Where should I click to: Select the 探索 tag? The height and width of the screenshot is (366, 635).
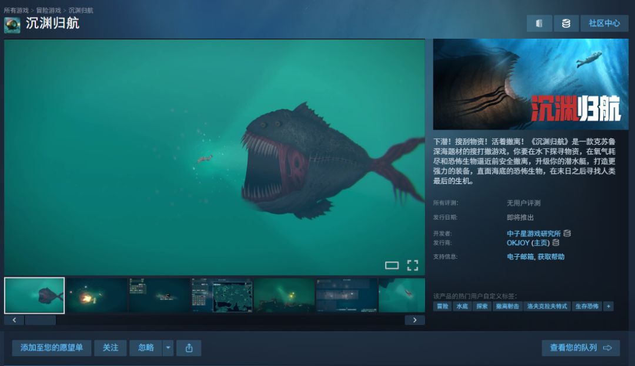pyautogui.click(x=482, y=306)
